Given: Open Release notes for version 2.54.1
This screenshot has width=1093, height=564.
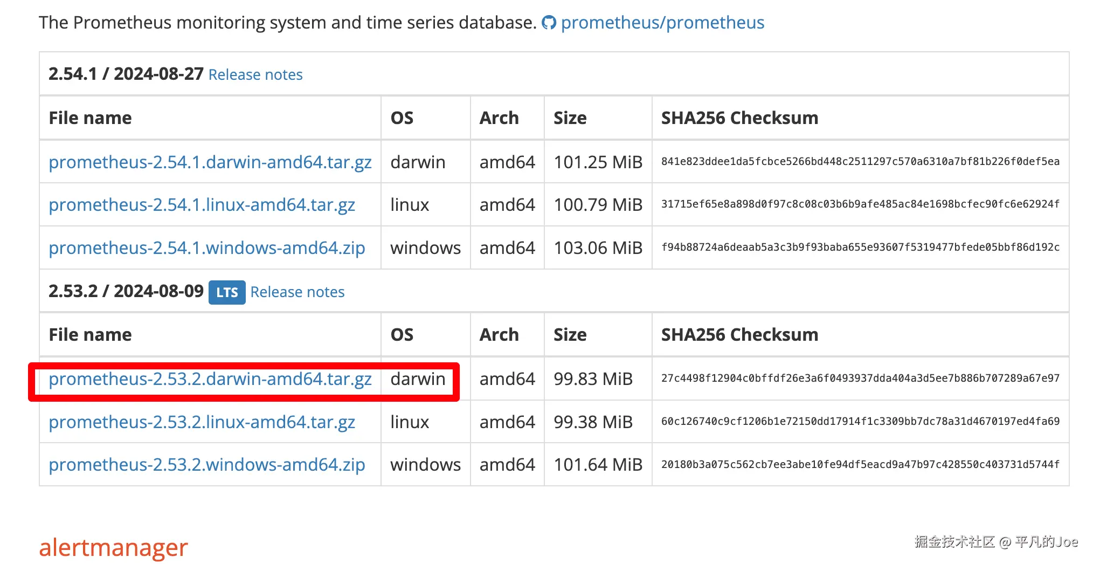Looking at the screenshot, I should 255,74.
